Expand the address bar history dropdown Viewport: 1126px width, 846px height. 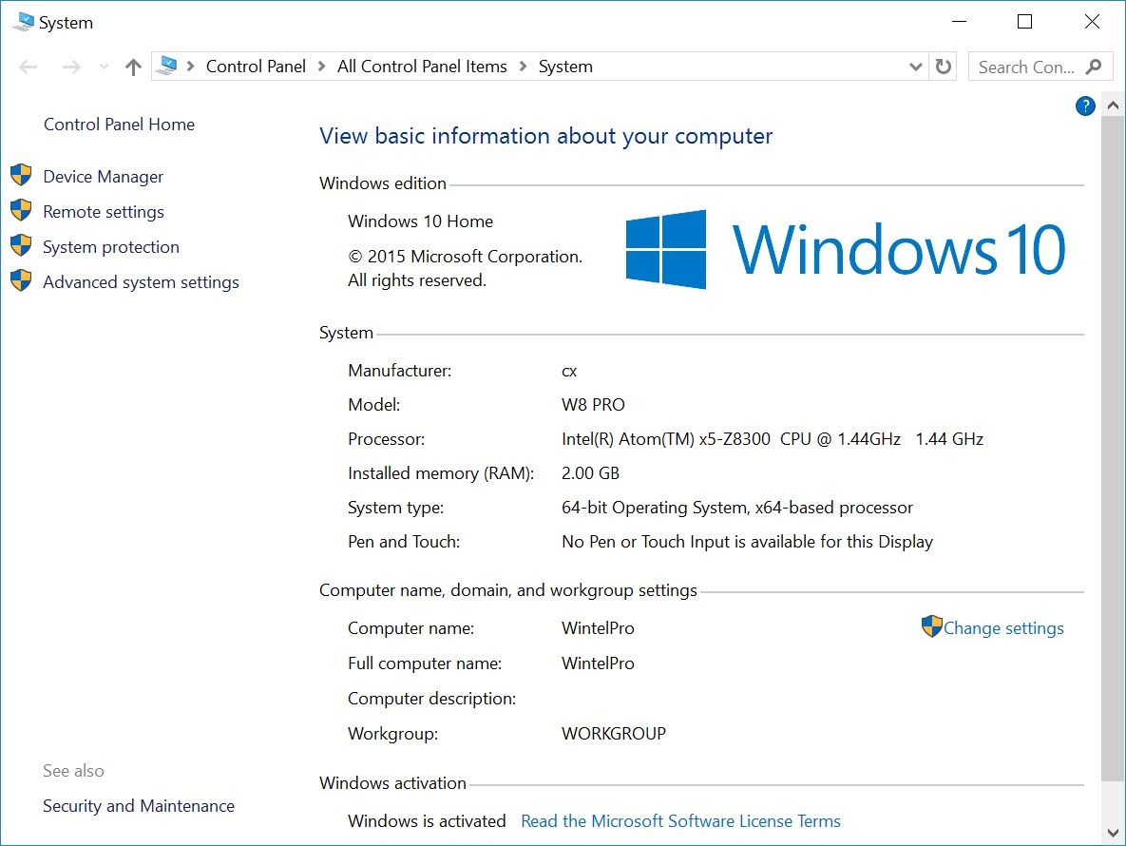[x=915, y=67]
